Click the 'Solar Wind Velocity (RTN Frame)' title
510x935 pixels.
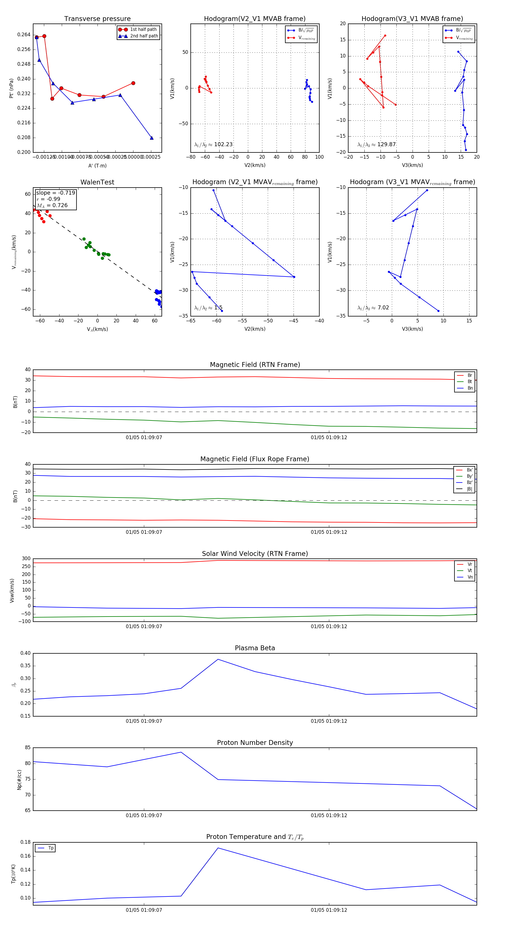click(255, 554)
